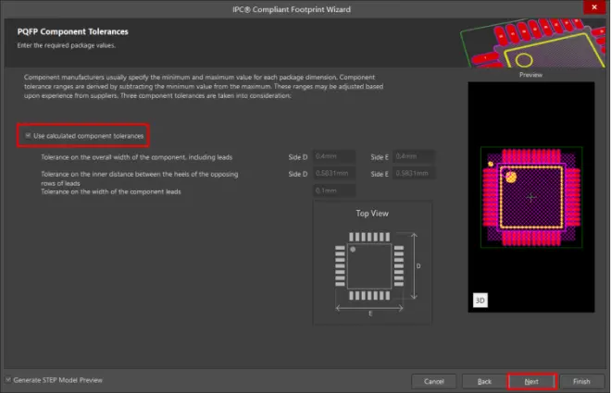Close the IPC Compliant Footprint Wizard
The height and width of the screenshot is (393, 611).
pyautogui.click(x=594, y=7)
